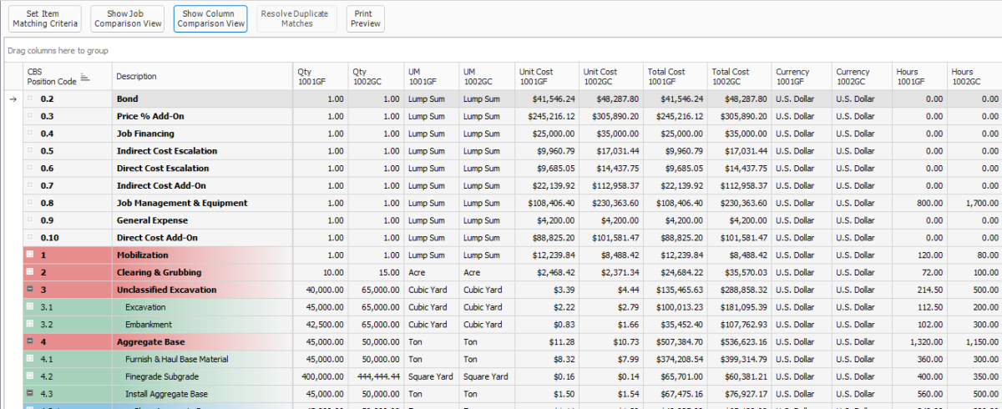
Task: Click the node box beside Finegrade Subgrade row 4.2
Action: (30, 376)
